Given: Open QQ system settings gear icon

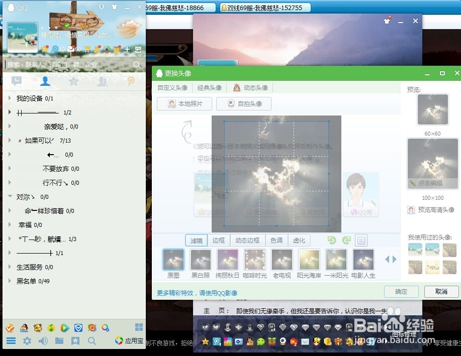Looking at the screenshot, I should coord(27,341).
